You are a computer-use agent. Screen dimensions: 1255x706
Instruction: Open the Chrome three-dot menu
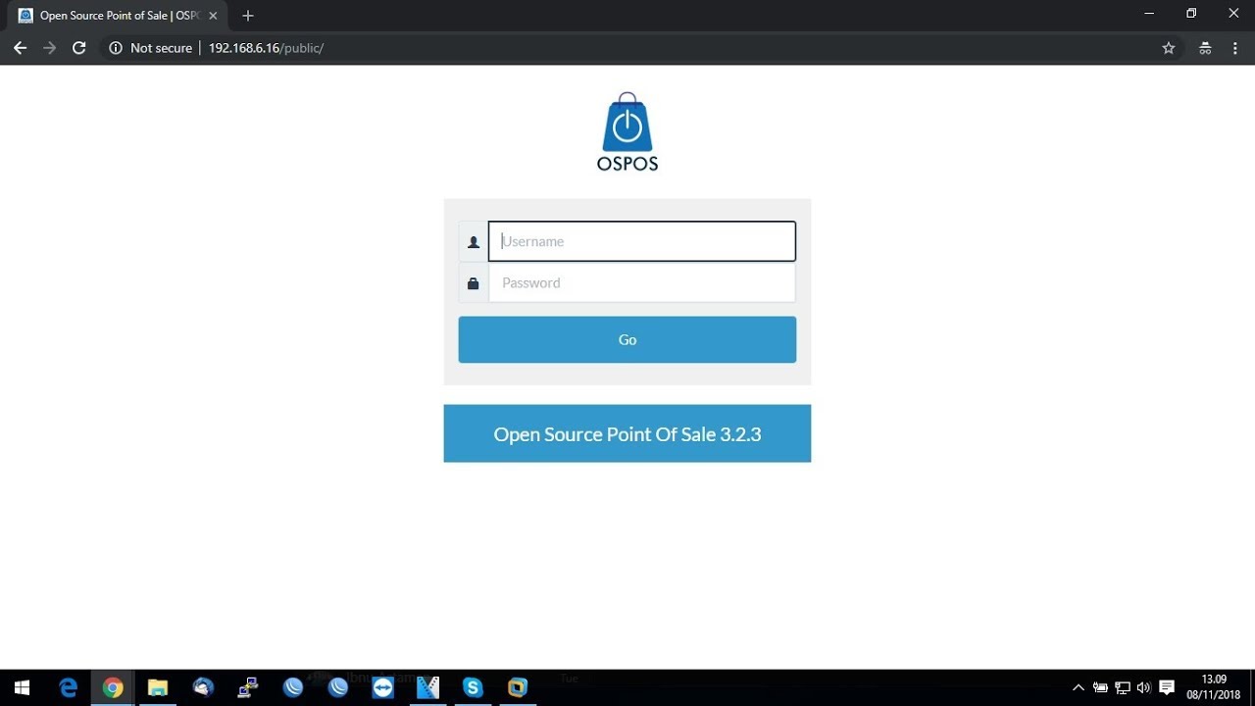coord(1235,48)
